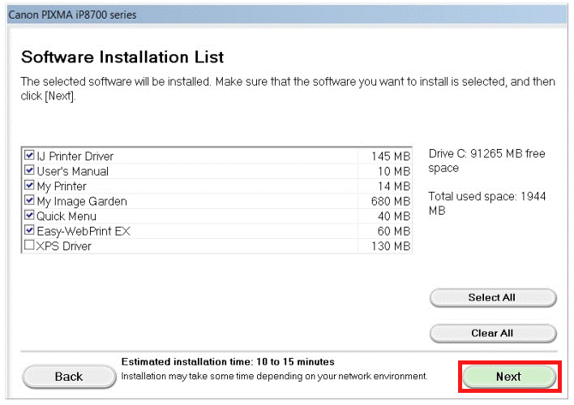The image size is (574, 405).
Task: Click the My Printer item text
Action: pos(61,186)
